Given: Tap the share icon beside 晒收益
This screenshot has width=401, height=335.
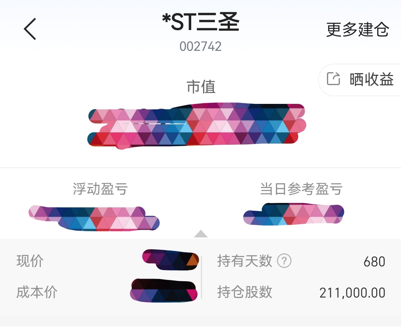Looking at the screenshot, I should tap(333, 79).
